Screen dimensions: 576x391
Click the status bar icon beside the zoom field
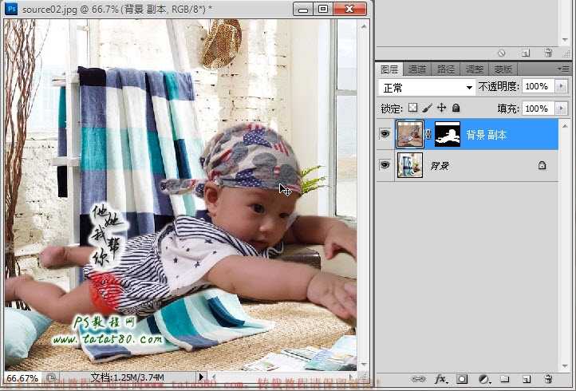51,377
